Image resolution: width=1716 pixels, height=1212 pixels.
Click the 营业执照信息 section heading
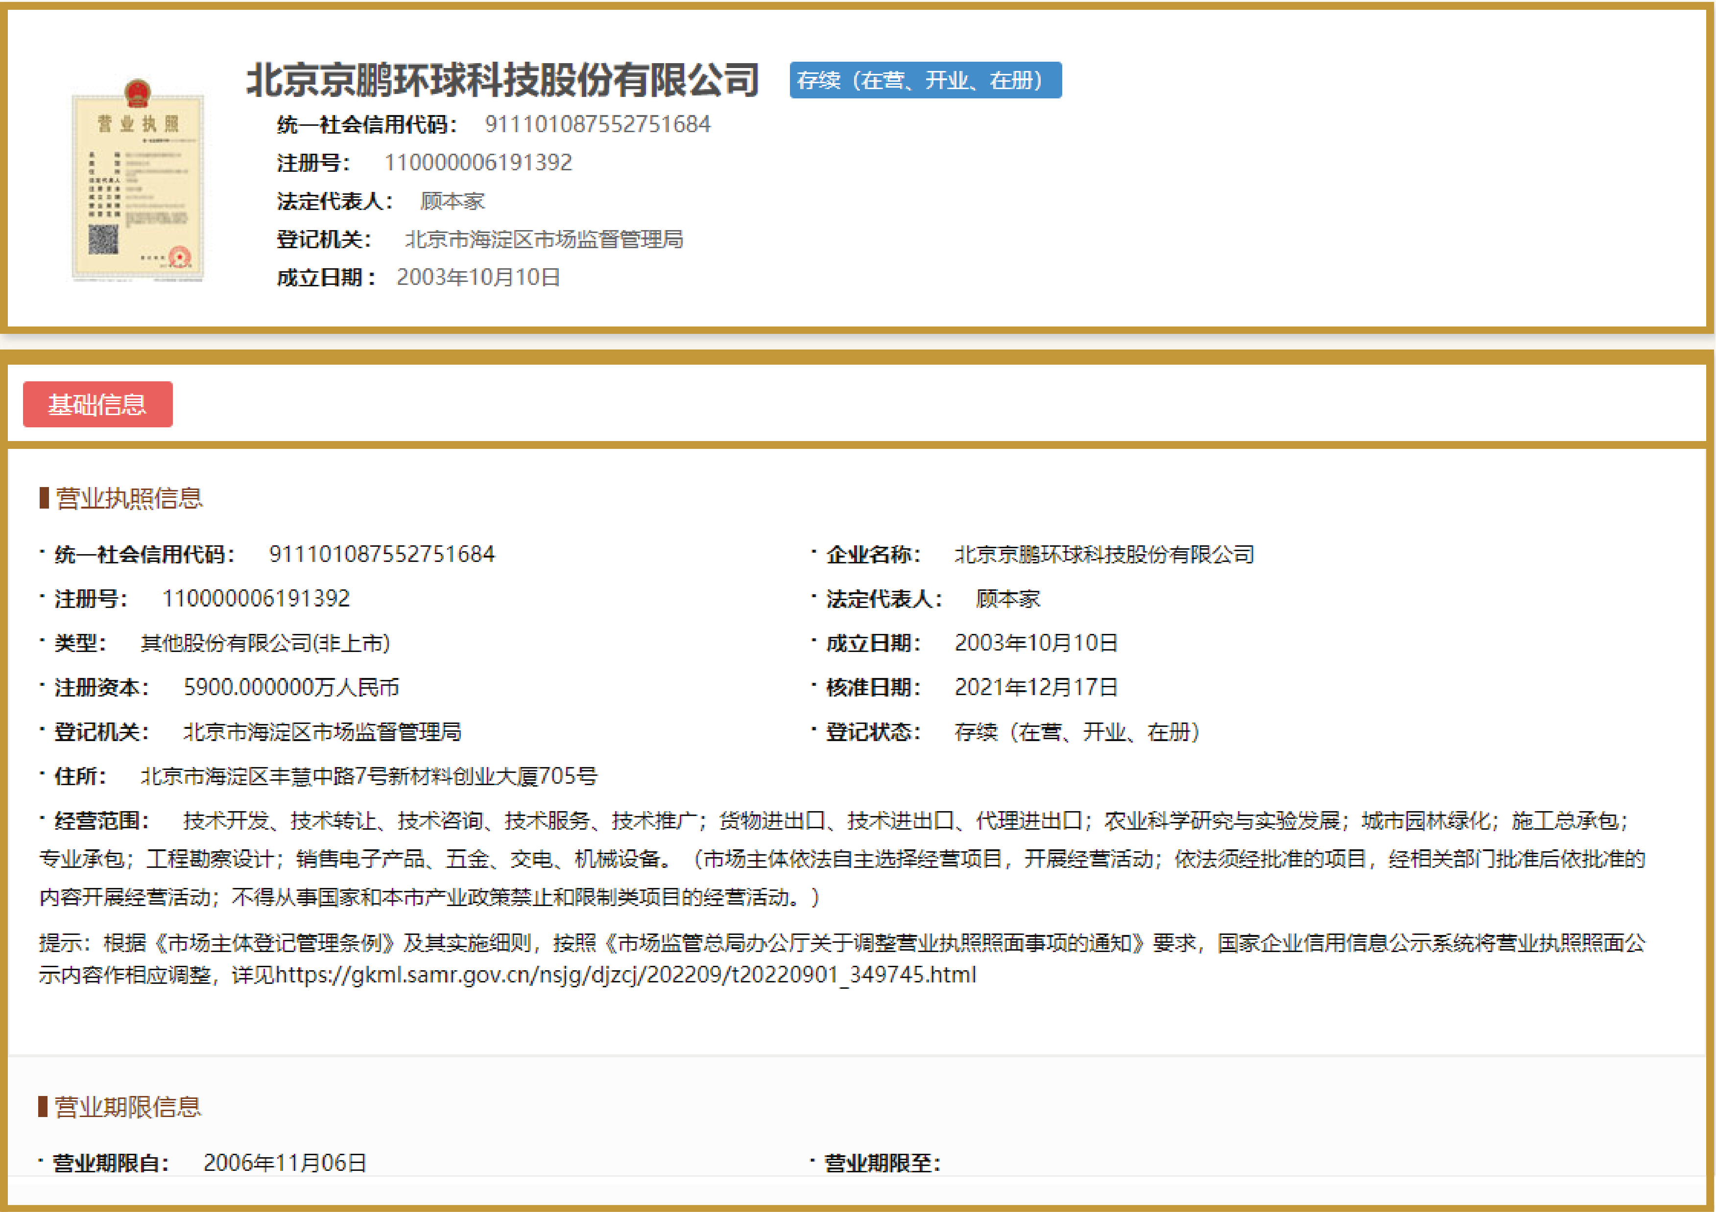click(128, 498)
